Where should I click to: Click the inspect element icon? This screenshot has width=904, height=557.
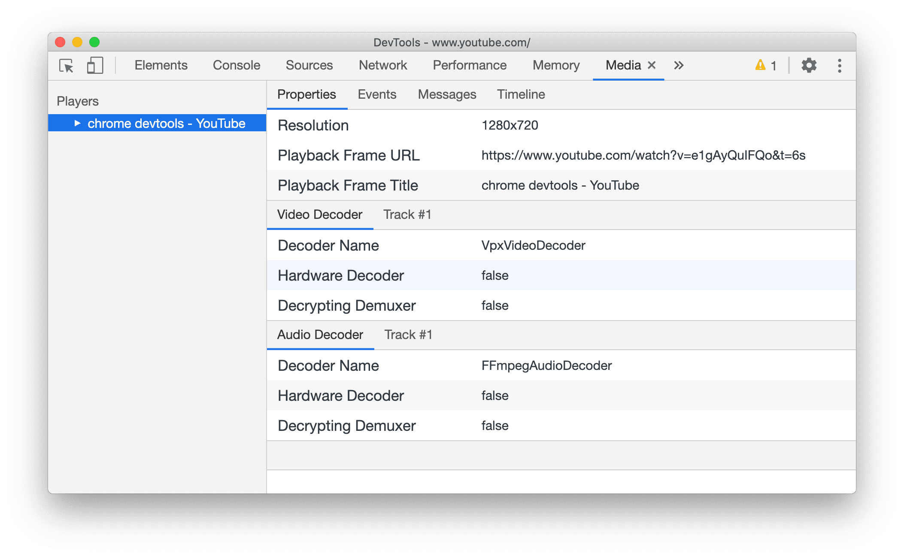click(x=67, y=64)
